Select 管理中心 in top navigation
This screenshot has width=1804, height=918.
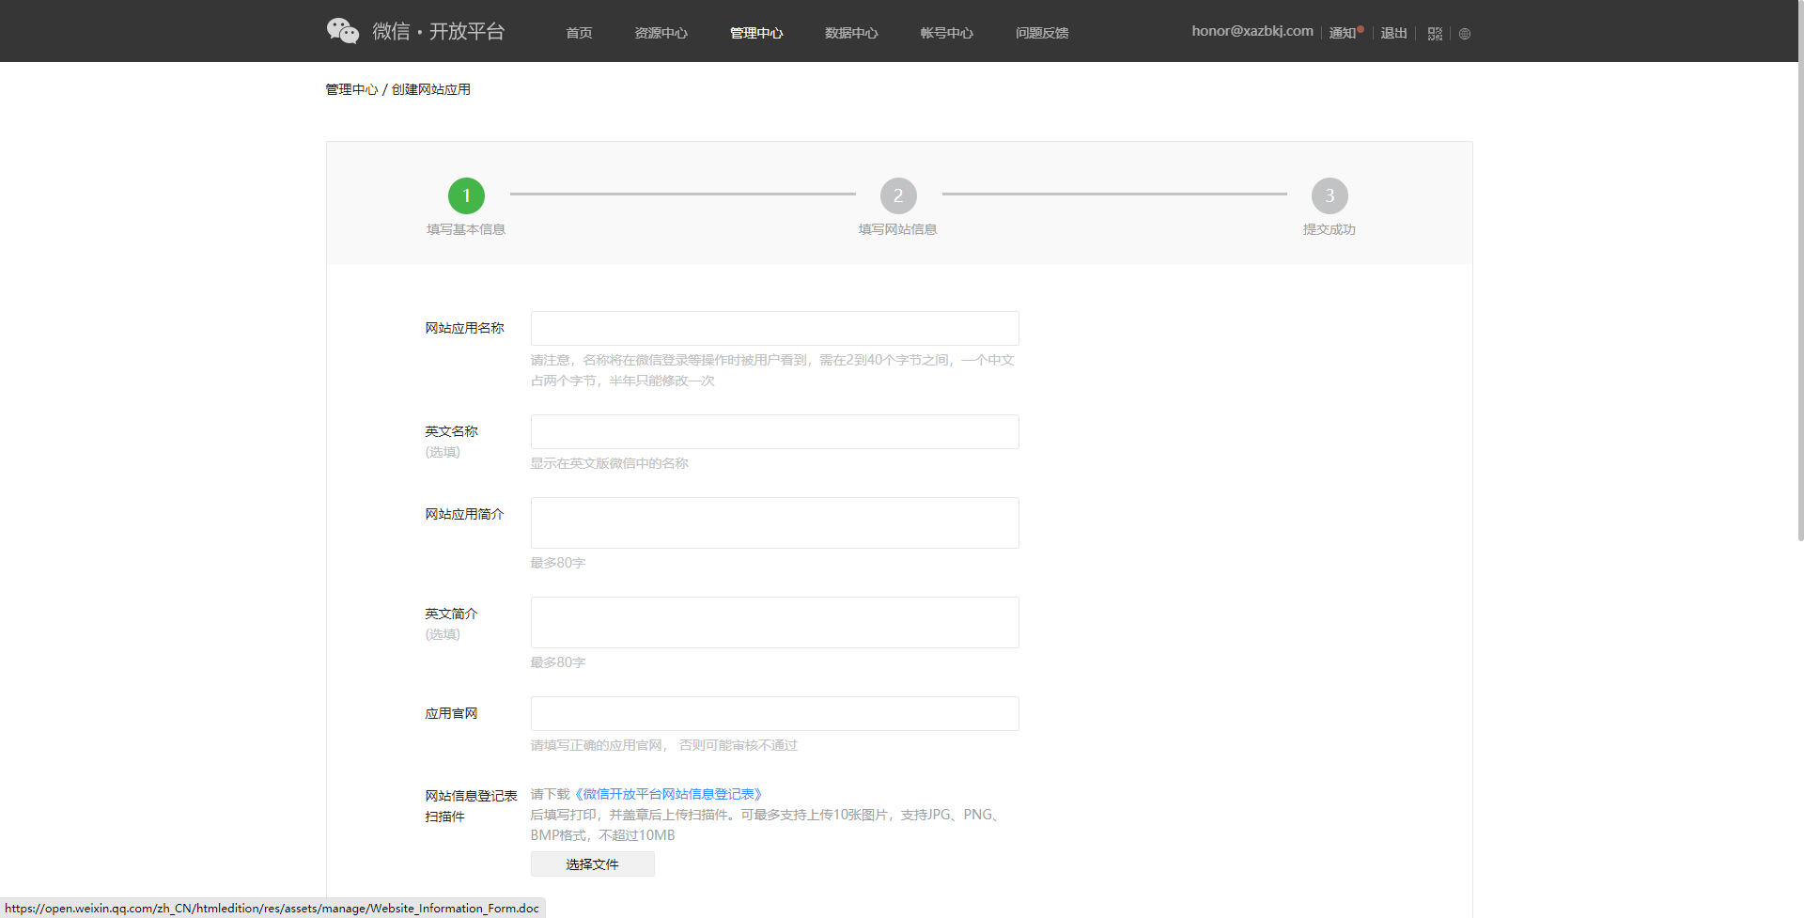[756, 33]
